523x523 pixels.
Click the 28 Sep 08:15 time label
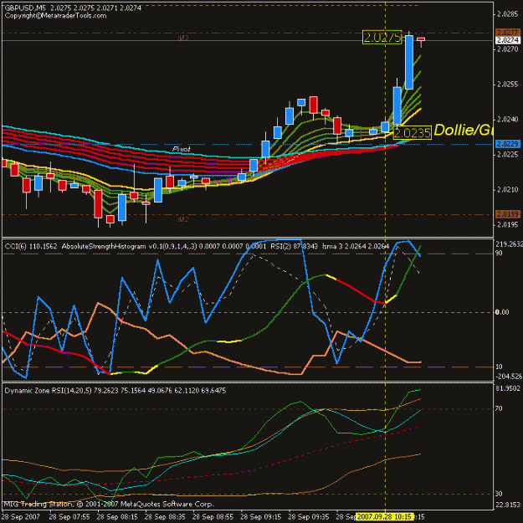pyautogui.click(x=117, y=516)
